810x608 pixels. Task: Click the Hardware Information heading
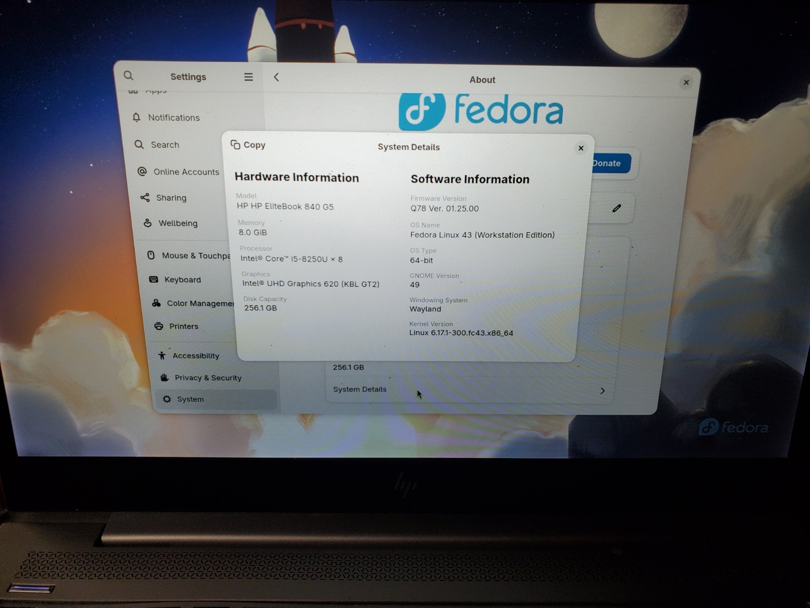coord(297,177)
